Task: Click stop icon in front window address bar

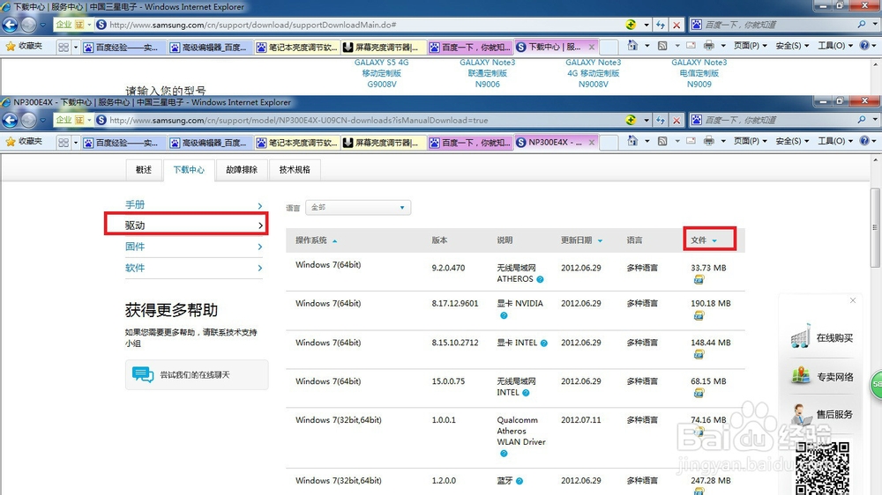Action: (676, 121)
